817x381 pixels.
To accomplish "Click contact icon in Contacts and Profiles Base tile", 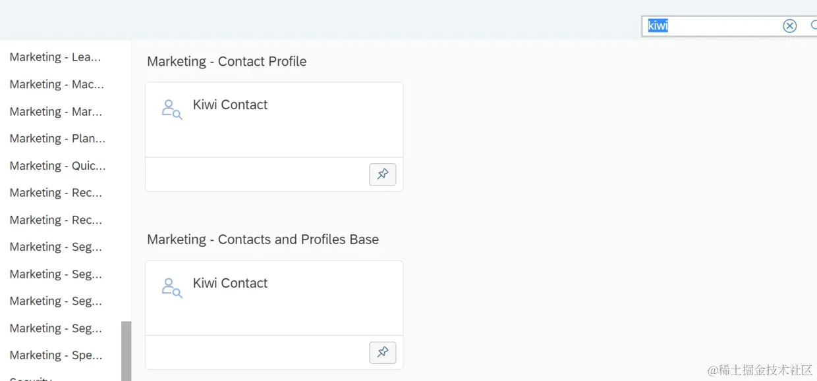I will pos(171,288).
